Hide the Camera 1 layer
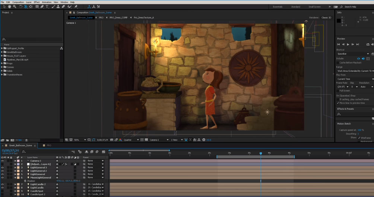The image size is (374, 197). click(2, 161)
